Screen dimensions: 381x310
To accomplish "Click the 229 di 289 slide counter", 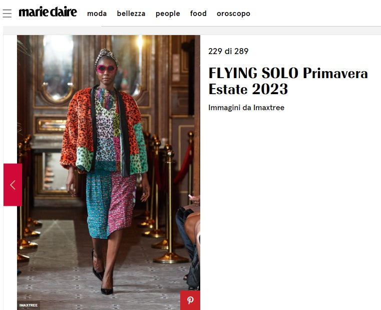I will pos(228,51).
